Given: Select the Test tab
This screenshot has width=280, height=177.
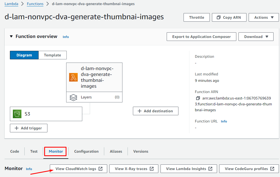Looking at the screenshot, I should click(x=34, y=151).
